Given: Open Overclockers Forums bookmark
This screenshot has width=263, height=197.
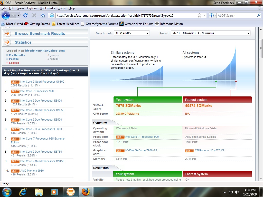Looking at the screenshot, I should (136, 24).
